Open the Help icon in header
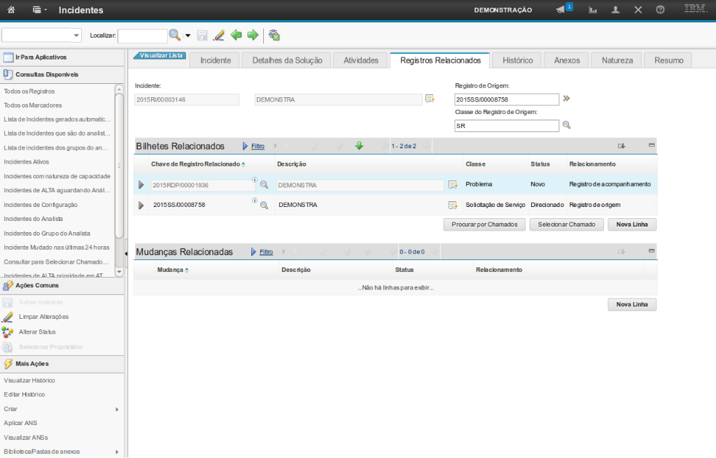The width and height of the screenshot is (716, 458). point(660,10)
